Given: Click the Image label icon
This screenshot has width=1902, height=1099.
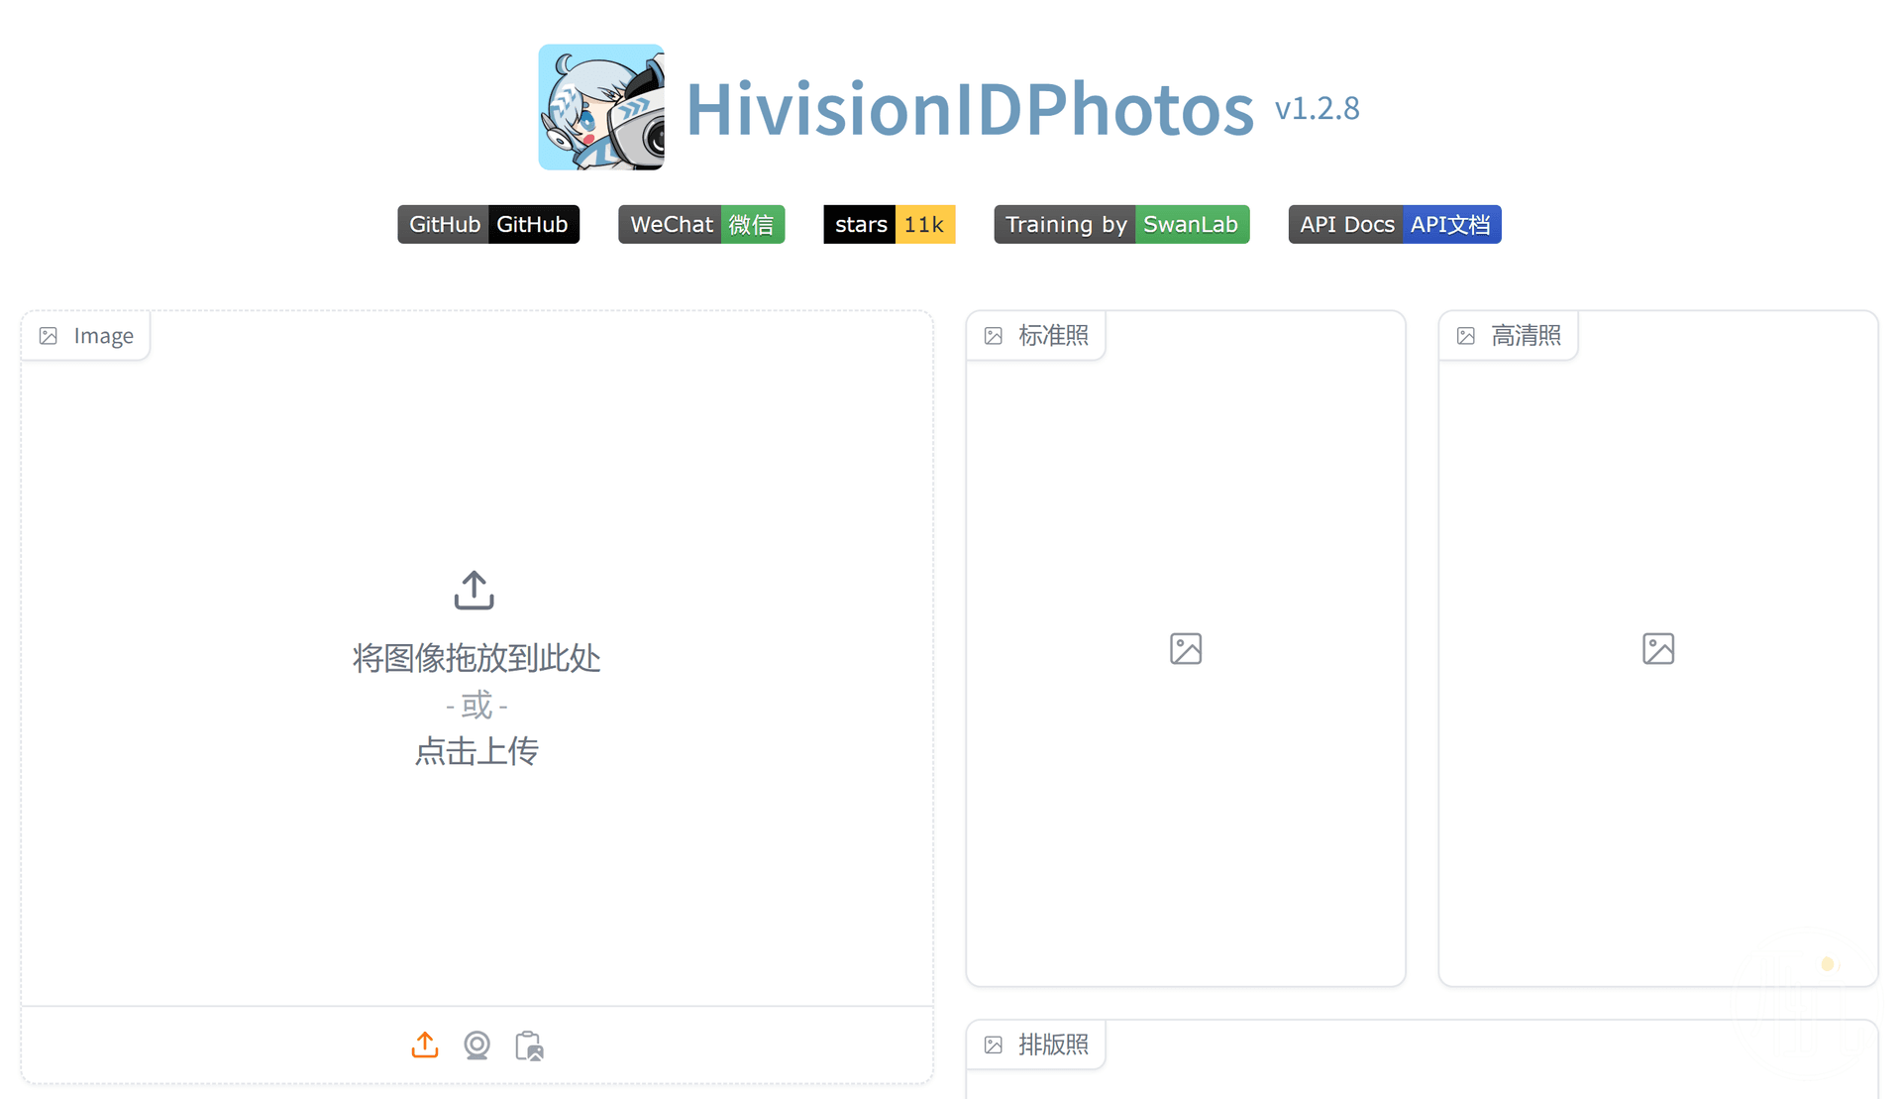Looking at the screenshot, I should [x=49, y=336].
